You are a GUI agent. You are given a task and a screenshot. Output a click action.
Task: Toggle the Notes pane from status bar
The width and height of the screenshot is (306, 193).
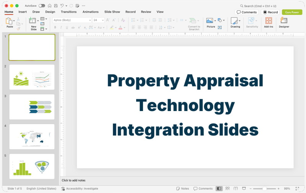coord(183,188)
